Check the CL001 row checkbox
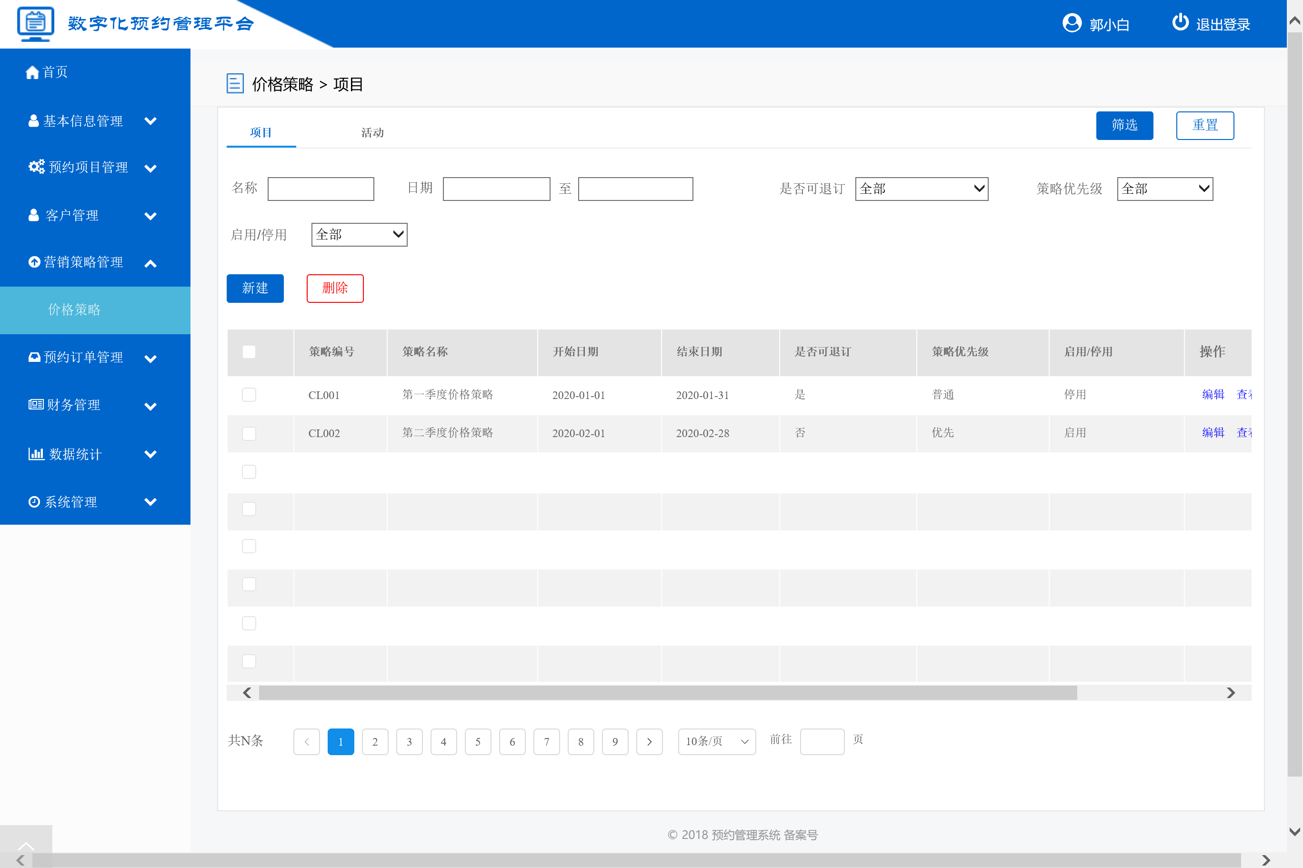Image resolution: width=1303 pixels, height=868 pixels. pos(249,395)
